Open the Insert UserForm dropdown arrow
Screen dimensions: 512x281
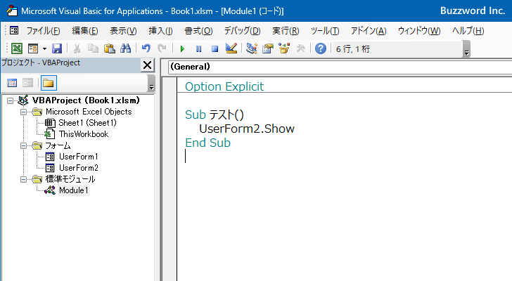tap(44, 48)
